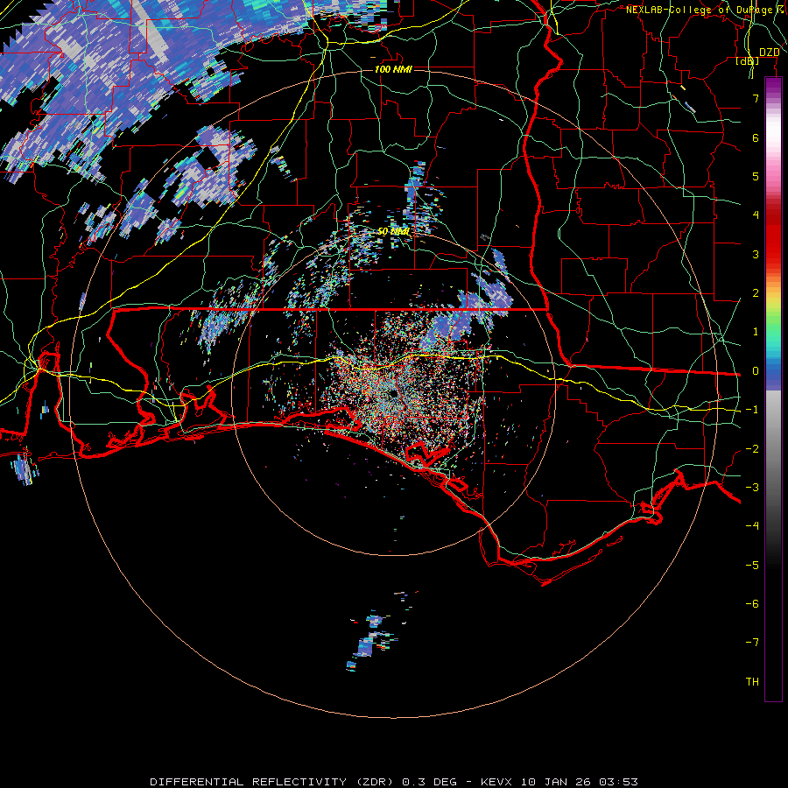This screenshot has height=788, width=788.
Task: Click the "1" value on the dB scale
Action: pos(756,332)
